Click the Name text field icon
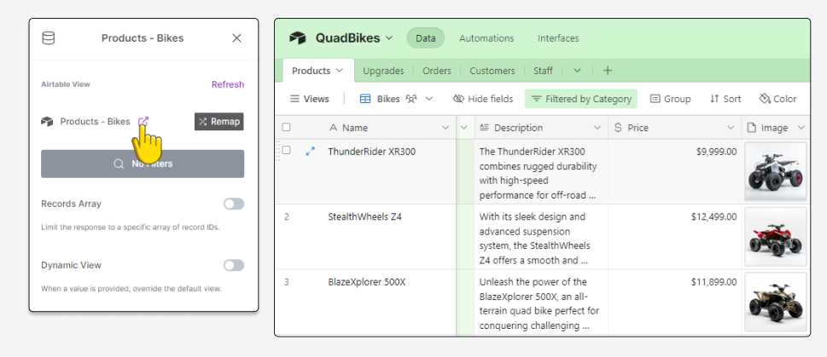This screenshot has height=357, width=827. (x=333, y=128)
